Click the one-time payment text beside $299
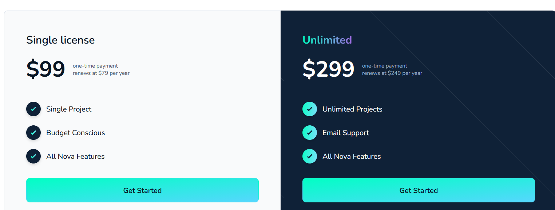The width and height of the screenshot is (555, 210). click(385, 66)
